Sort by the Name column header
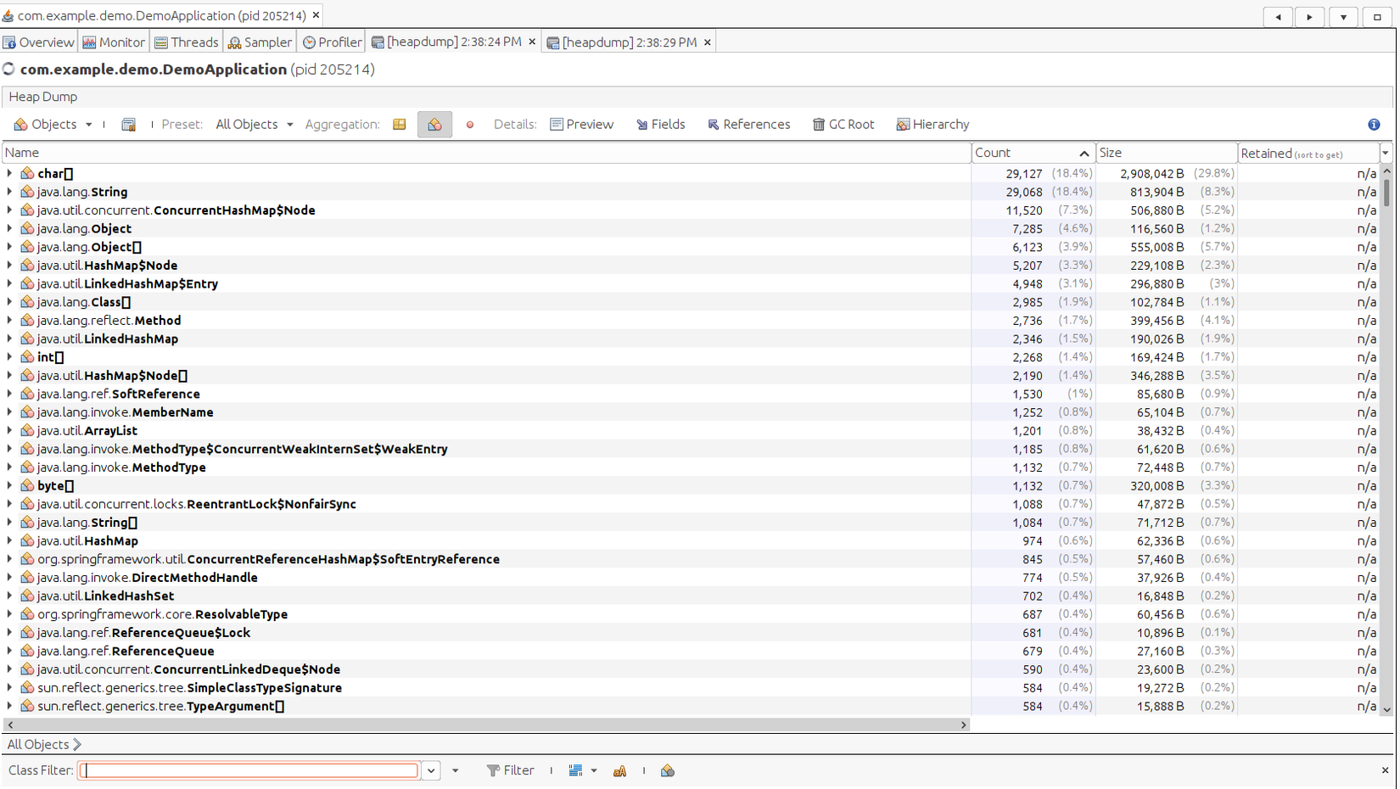Image resolution: width=1400 pixels, height=789 pixels. [486, 153]
